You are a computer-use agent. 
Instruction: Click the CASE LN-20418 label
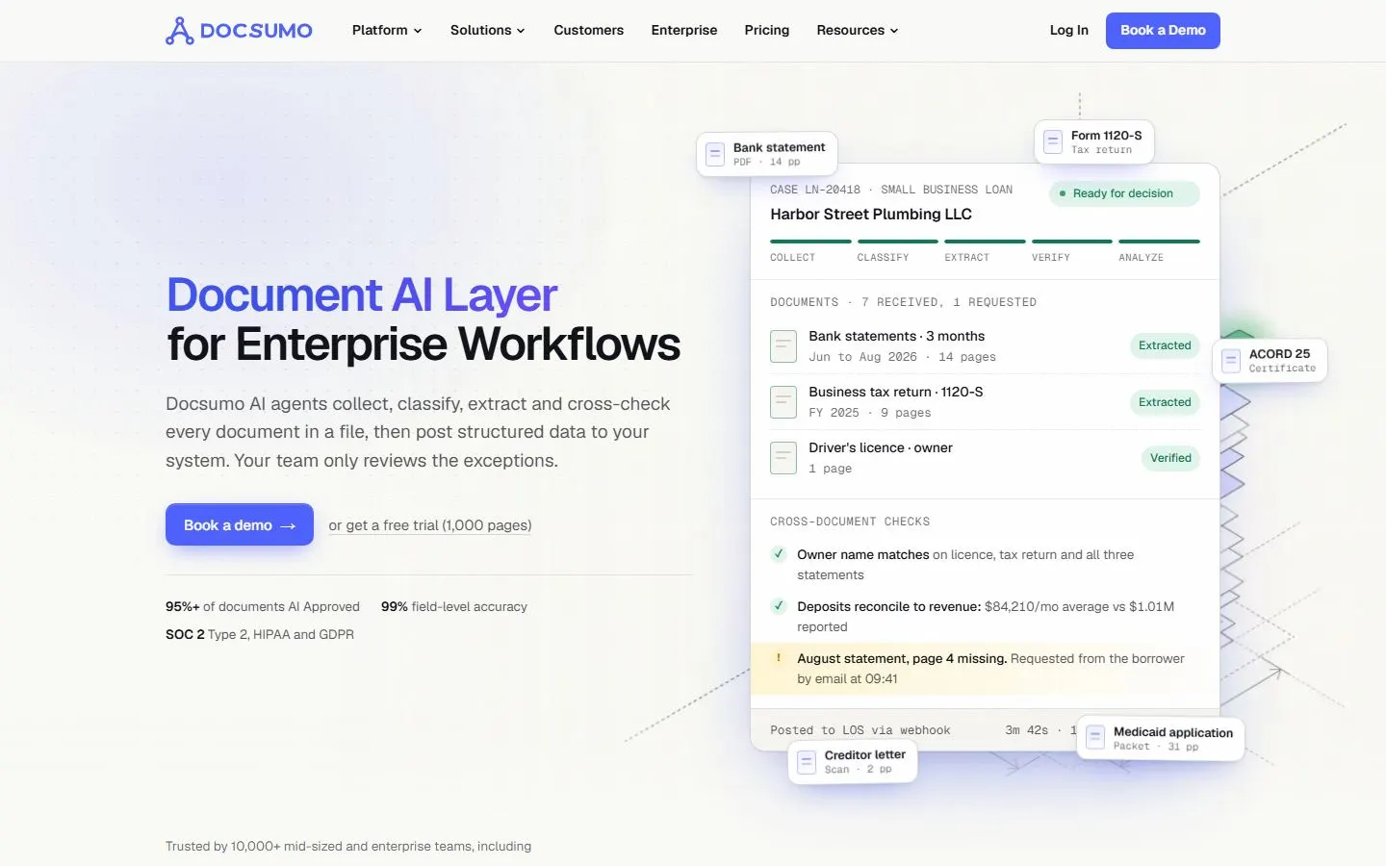coord(815,190)
